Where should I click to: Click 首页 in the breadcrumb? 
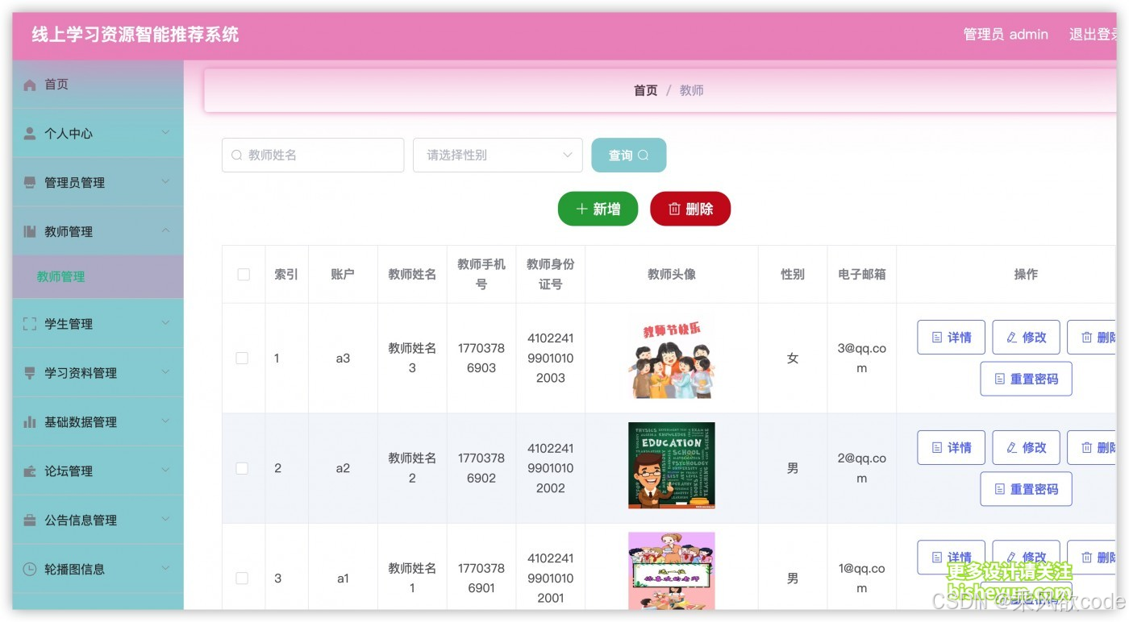click(645, 90)
